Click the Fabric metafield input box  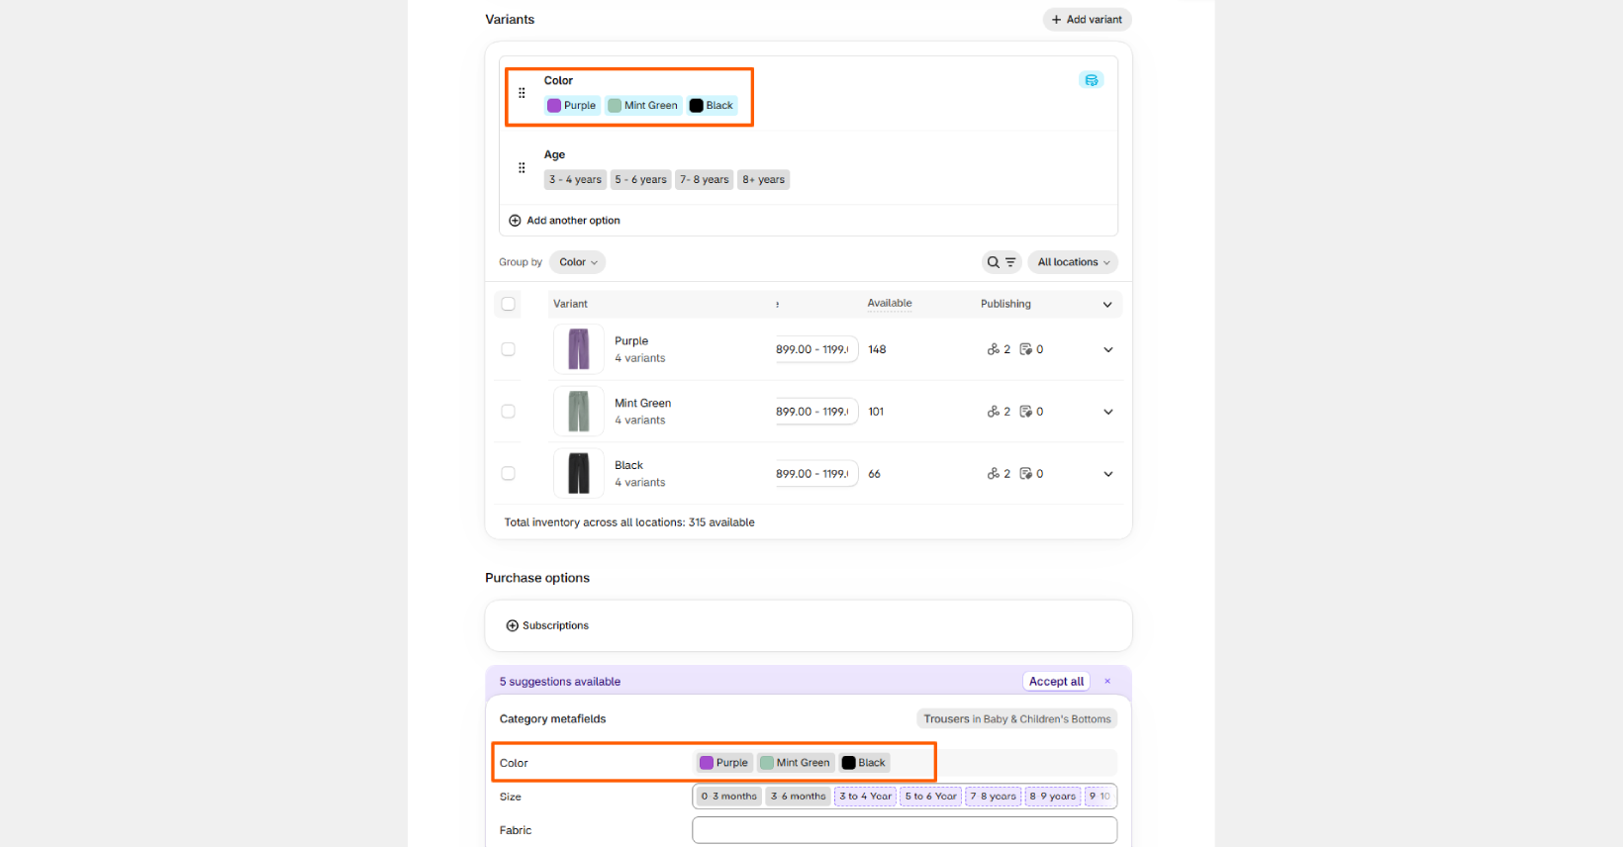(905, 830)
